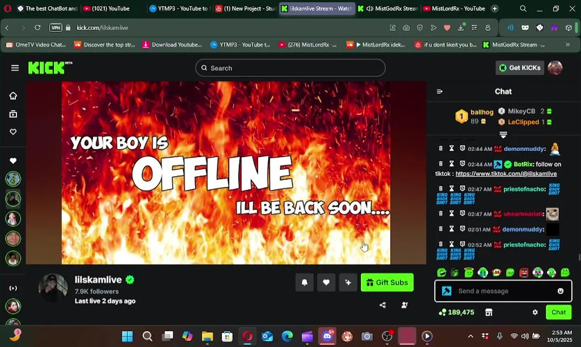Open the system volume icon
This screenshot has height=347, width=581.
(x=525, y=336)
